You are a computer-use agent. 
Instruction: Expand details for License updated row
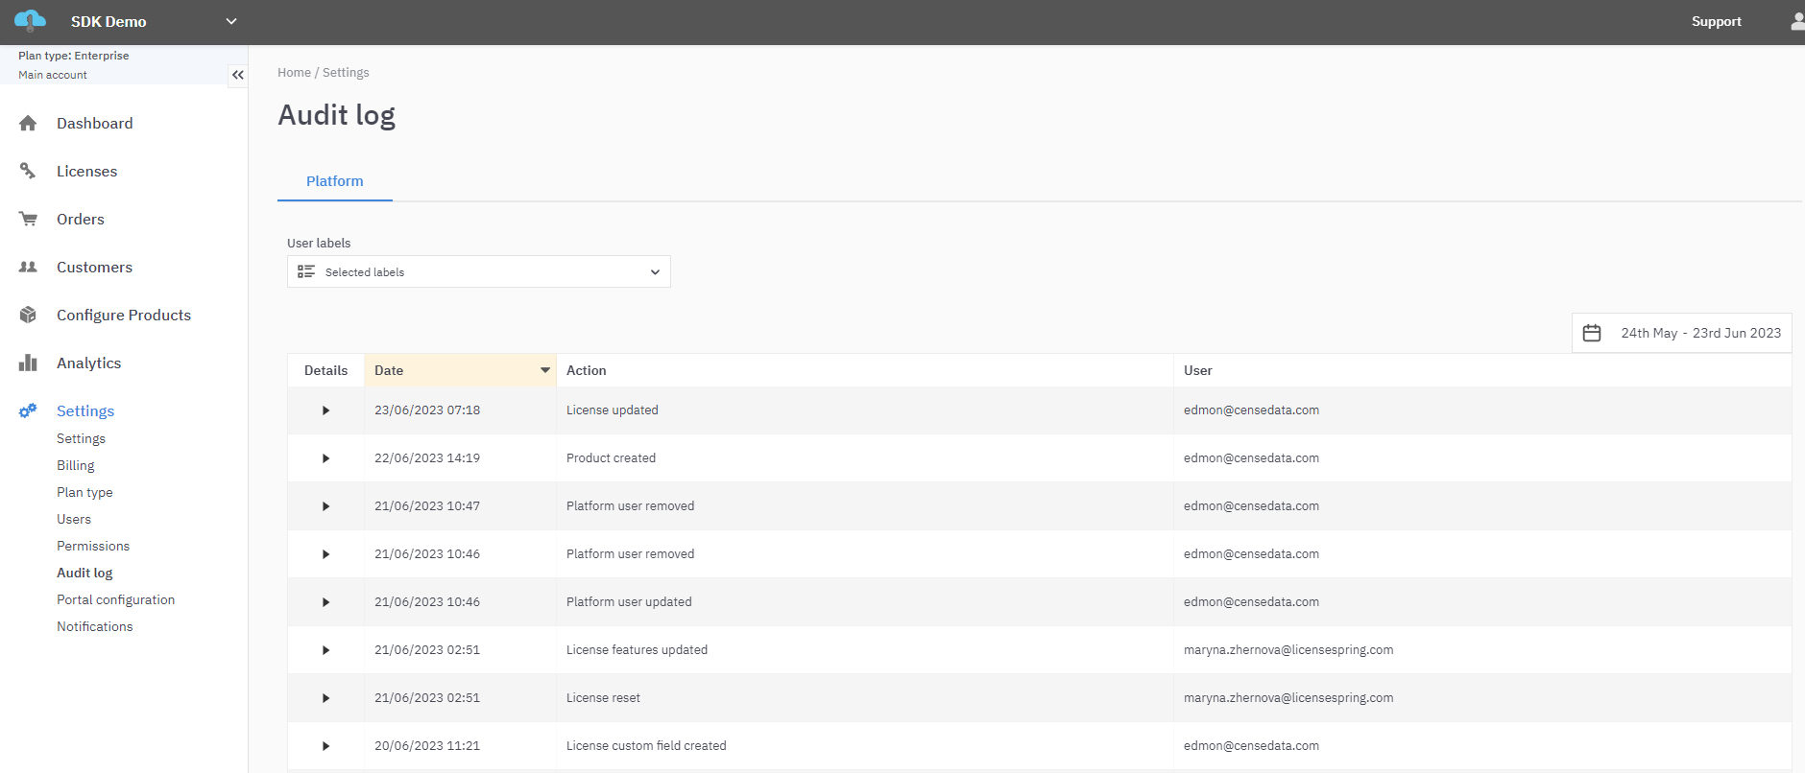tap(325, 410)
